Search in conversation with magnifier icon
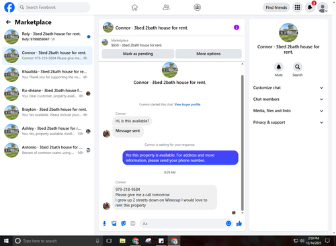 [x=298, y=67]
